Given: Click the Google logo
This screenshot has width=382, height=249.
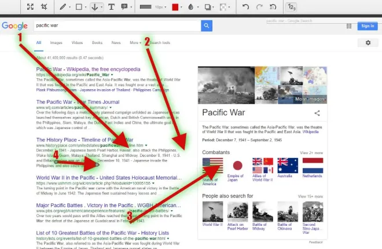Looking at the screenshot, I should (14, 25).
